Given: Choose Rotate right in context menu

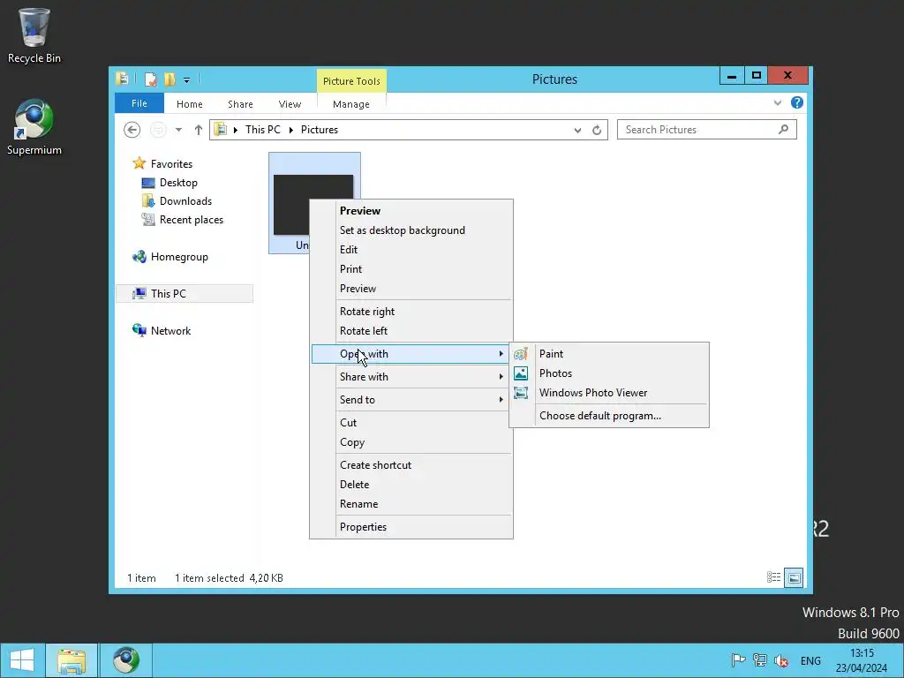Looking at the screenshot, I should [x=411, y=312].
